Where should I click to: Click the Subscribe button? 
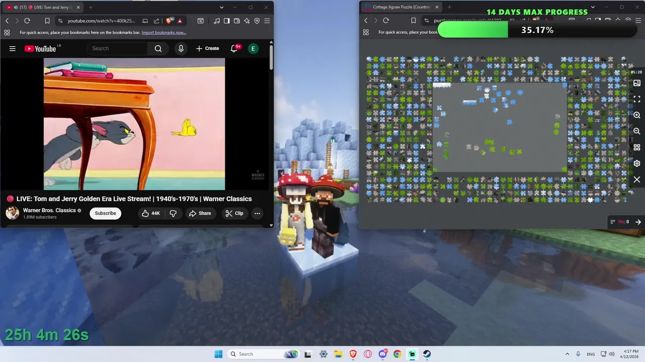(x=105, y=213)
